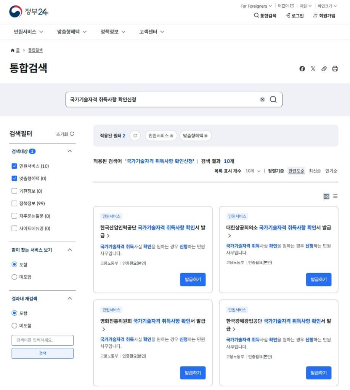Screen dimensions: 350x390
Task: Click 로그인 in header
Action: click(295, 16)
